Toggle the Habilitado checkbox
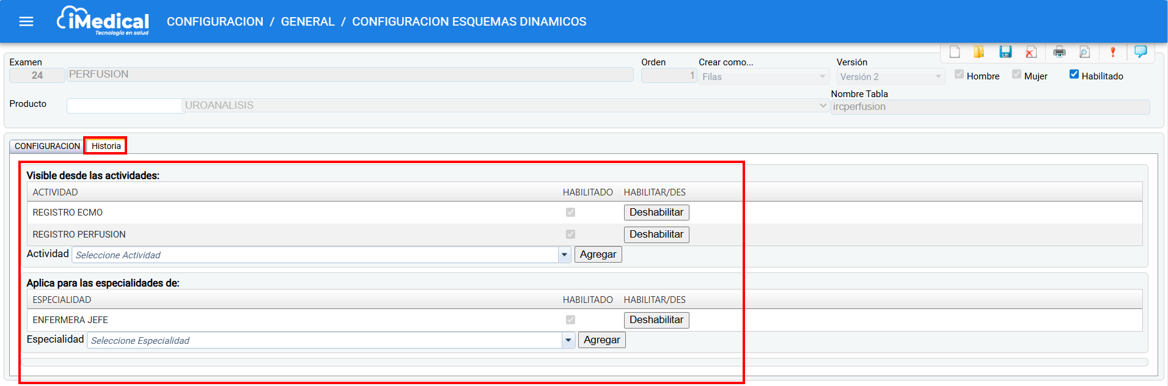This screenshot has width=1168, height=386. pos(1074,75)
